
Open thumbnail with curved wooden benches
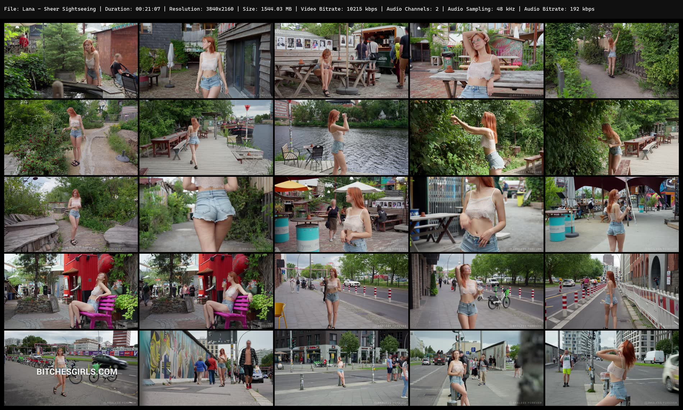(x=71, y=214)
